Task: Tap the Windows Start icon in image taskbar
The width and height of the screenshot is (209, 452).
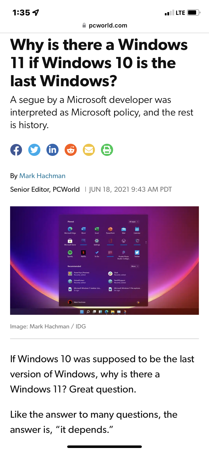Action: coord(82,312)
